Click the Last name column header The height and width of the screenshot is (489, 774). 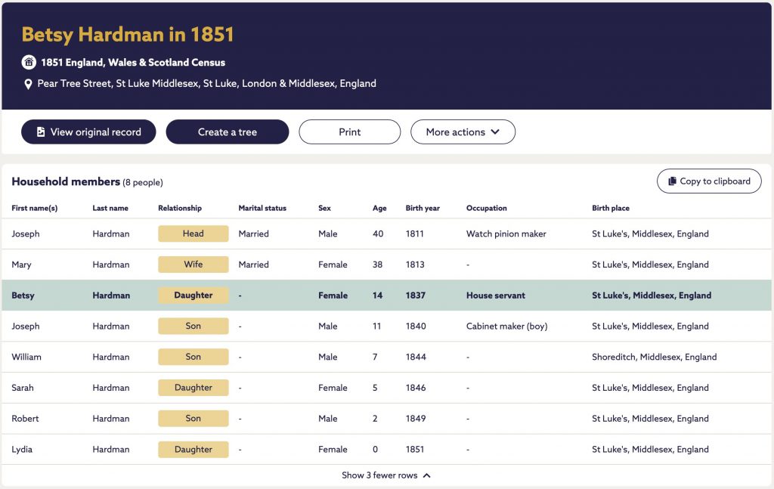pos(110,209)
